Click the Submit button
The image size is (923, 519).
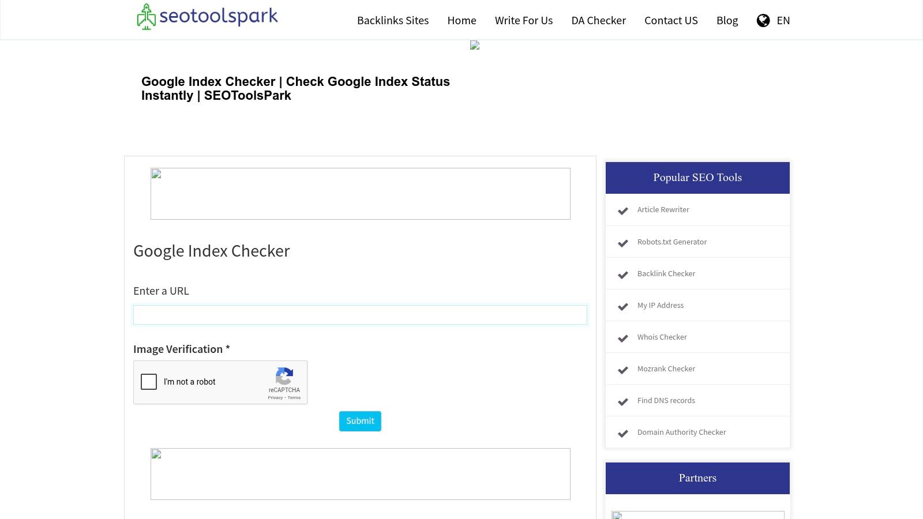pos(360,421)
